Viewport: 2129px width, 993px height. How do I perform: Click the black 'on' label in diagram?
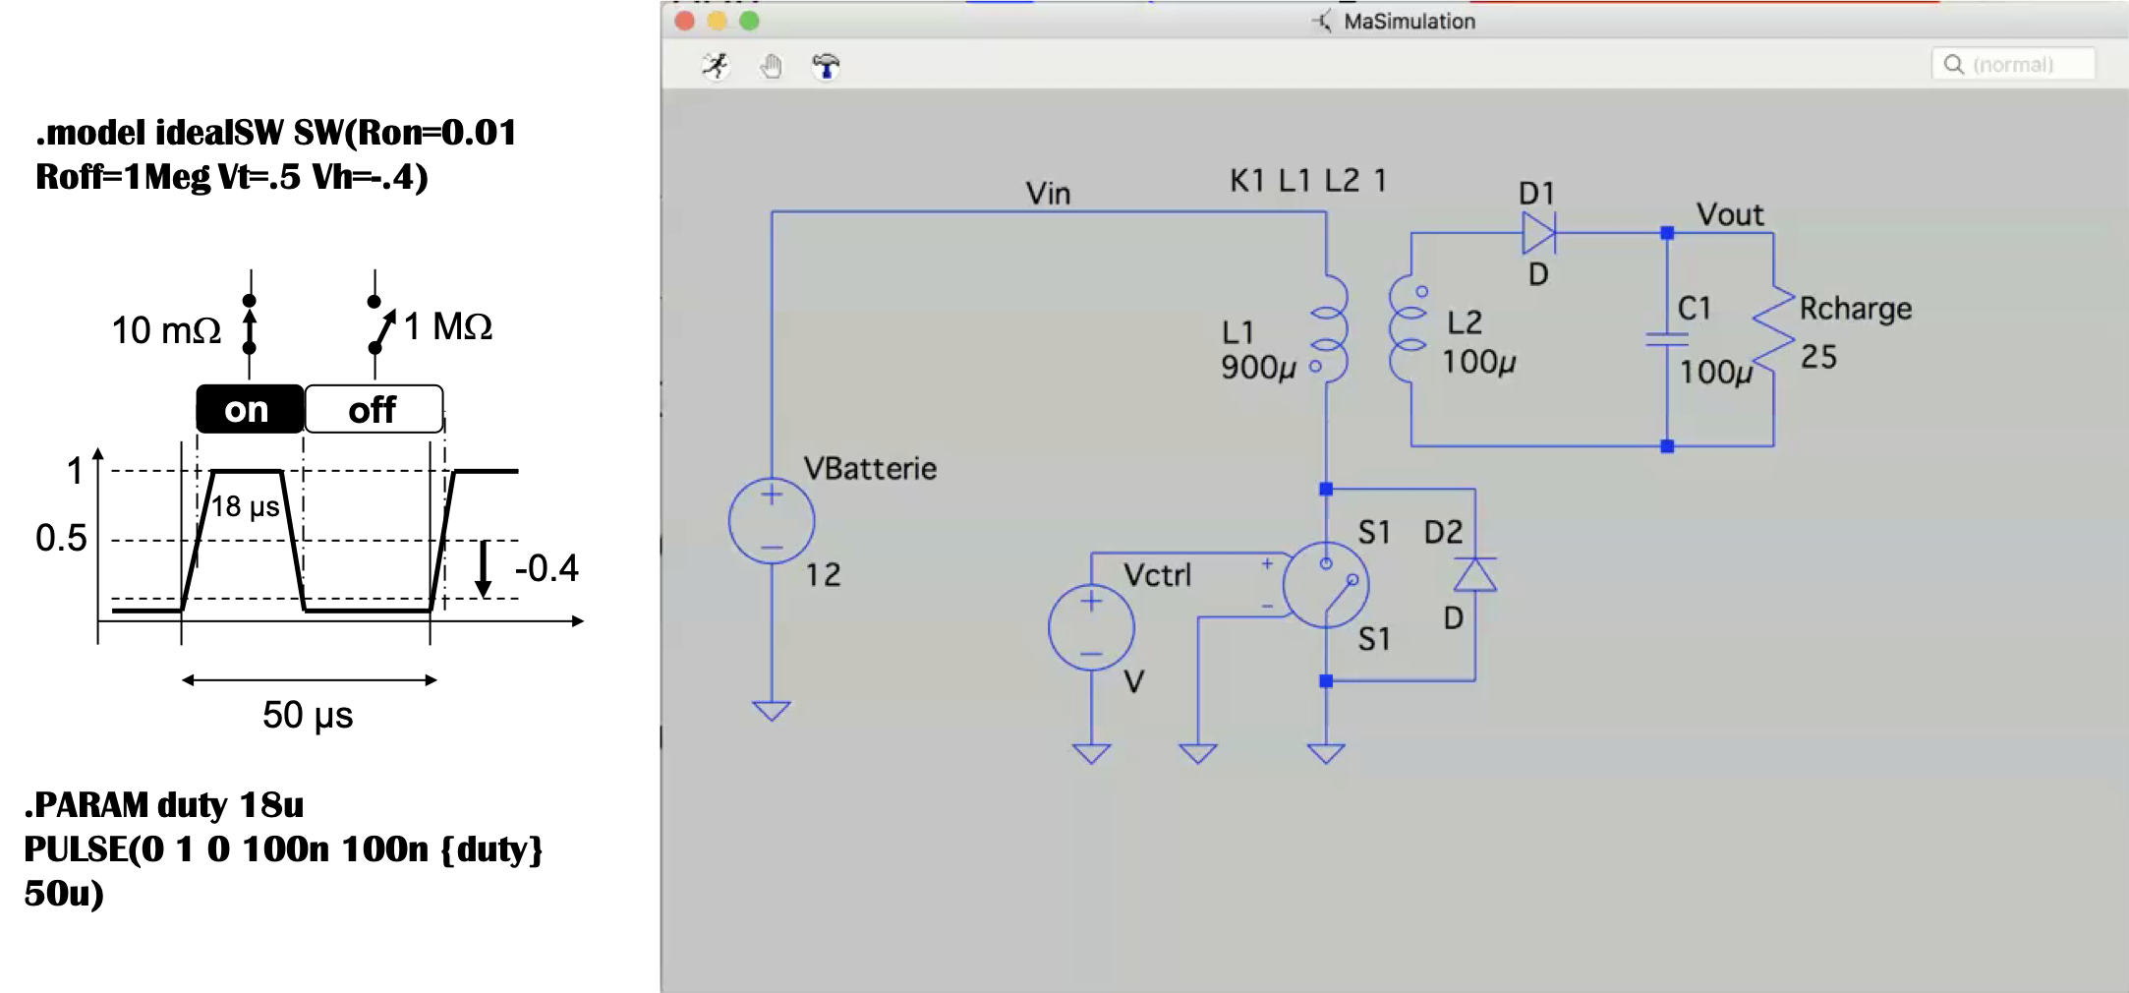pyautogui.click(x=250, y=409)
